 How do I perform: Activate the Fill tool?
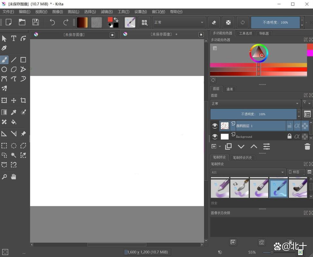tap(14, 122)
